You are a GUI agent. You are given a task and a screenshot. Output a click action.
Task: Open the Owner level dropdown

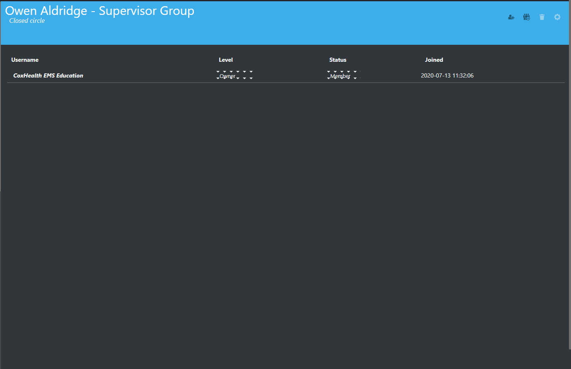click(x=227, y=75)
